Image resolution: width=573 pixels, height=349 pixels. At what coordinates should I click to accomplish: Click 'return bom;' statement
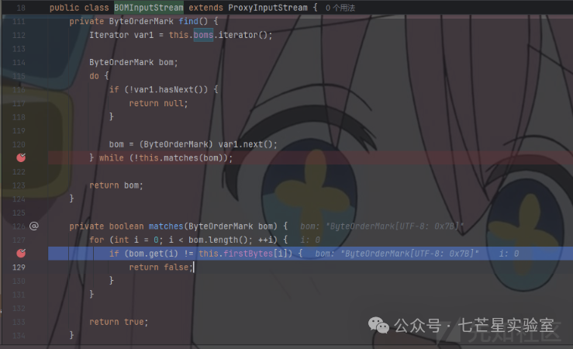pyautogui.click(x=116, y=185)
